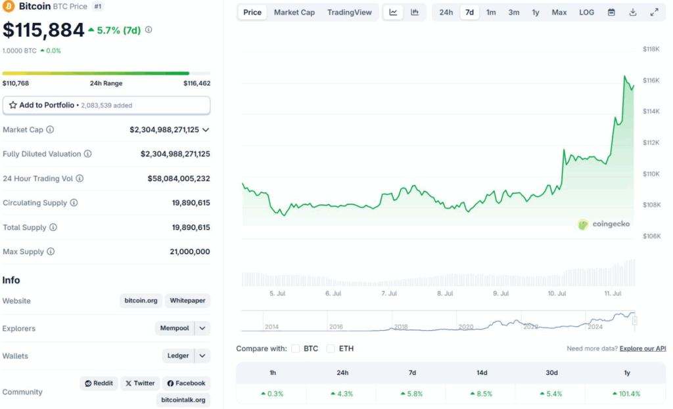Switch to candlestick chart view icon
This screenshot has width=673, height=409.
[415, 12]
